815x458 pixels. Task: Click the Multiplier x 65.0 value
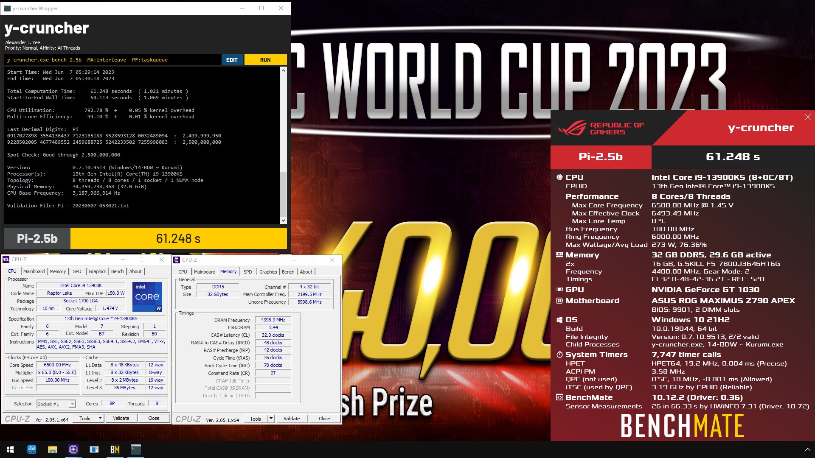point(58,372)
